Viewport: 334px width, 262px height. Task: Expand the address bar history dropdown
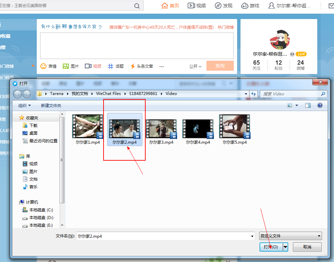coord(246,94)
